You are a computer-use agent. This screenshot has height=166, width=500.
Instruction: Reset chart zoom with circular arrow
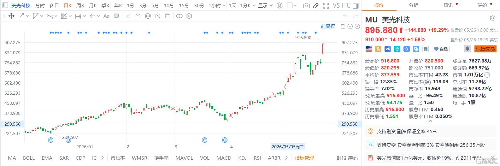(343, 27)
